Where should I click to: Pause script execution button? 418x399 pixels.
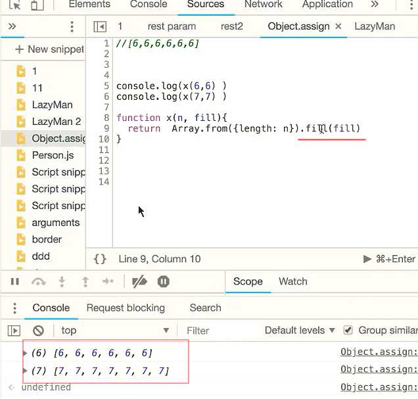click(x=15, y=281)
